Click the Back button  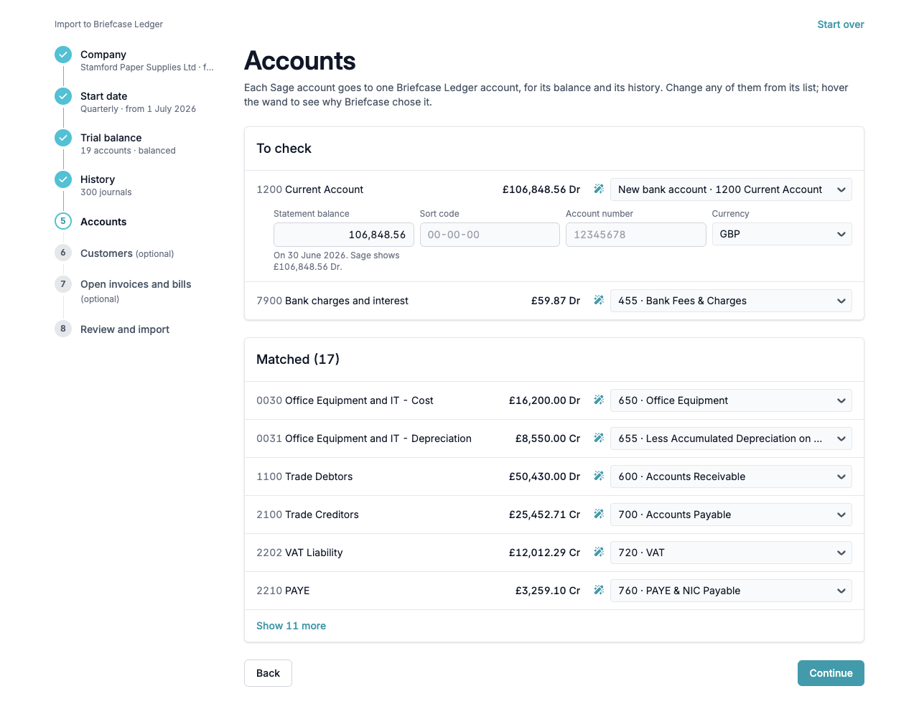[268, 673]
